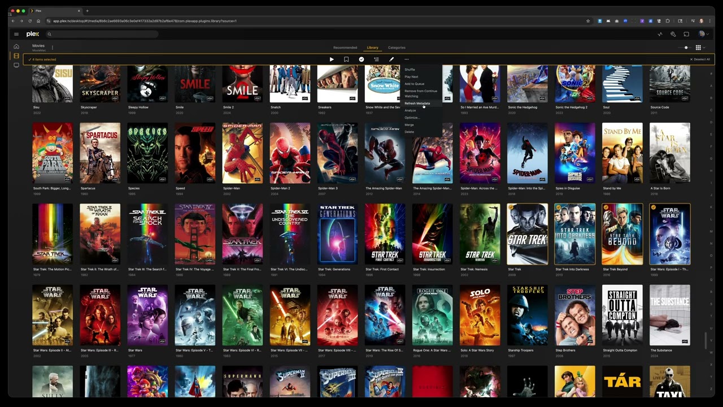
Task: Click the 'Step Brothers' title text
Action: (565, 350)
